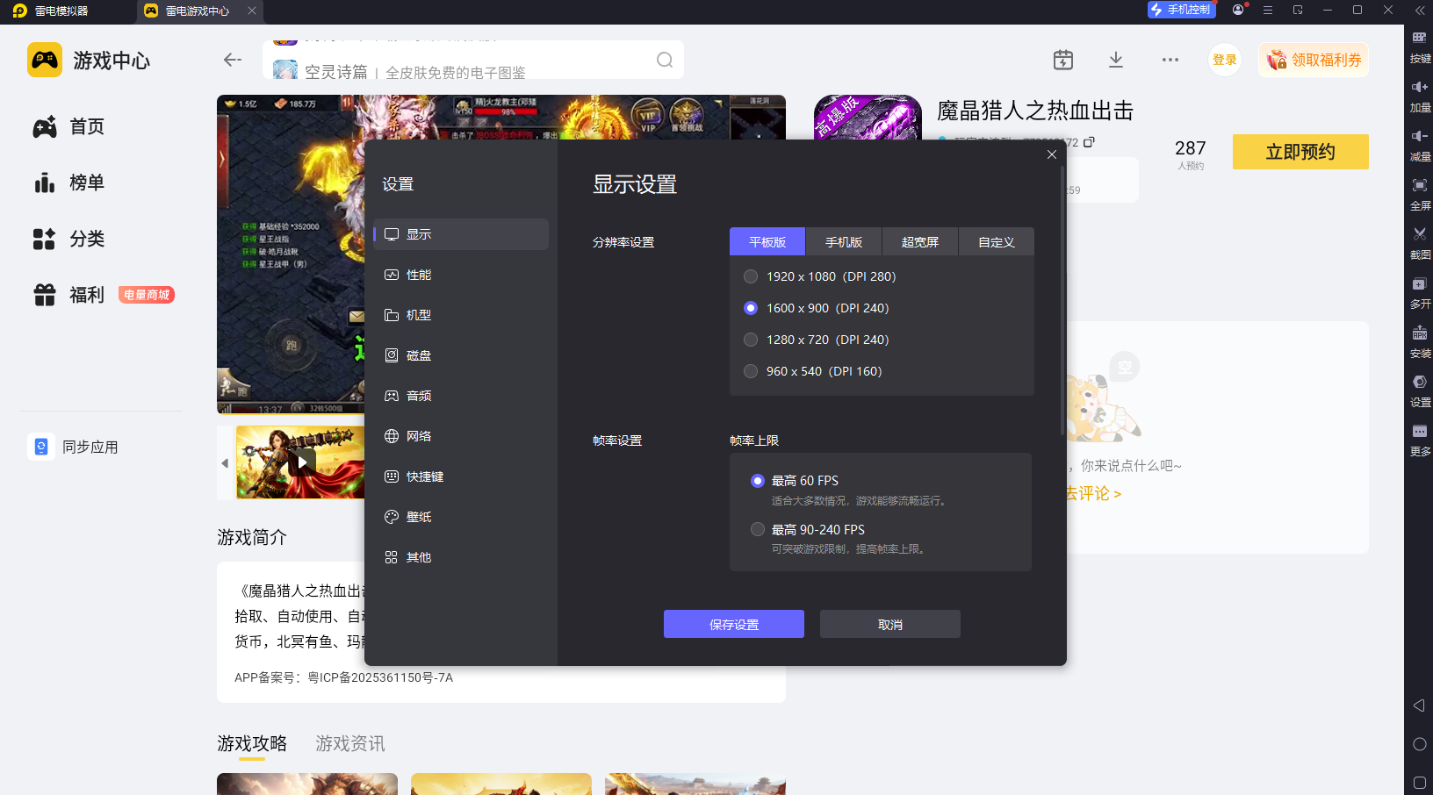
Task: Open the hamburger menu in title bar
Action: point(1268,11)
